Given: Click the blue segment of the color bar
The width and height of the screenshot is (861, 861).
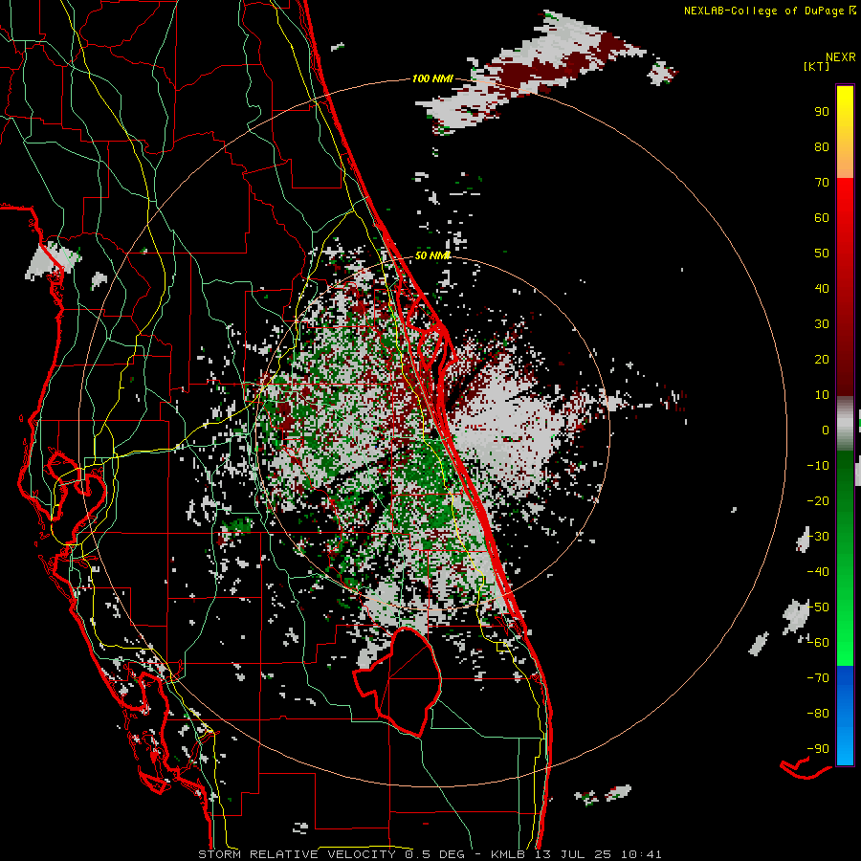Looking at the screenshot, I should [x=845, y=716].
